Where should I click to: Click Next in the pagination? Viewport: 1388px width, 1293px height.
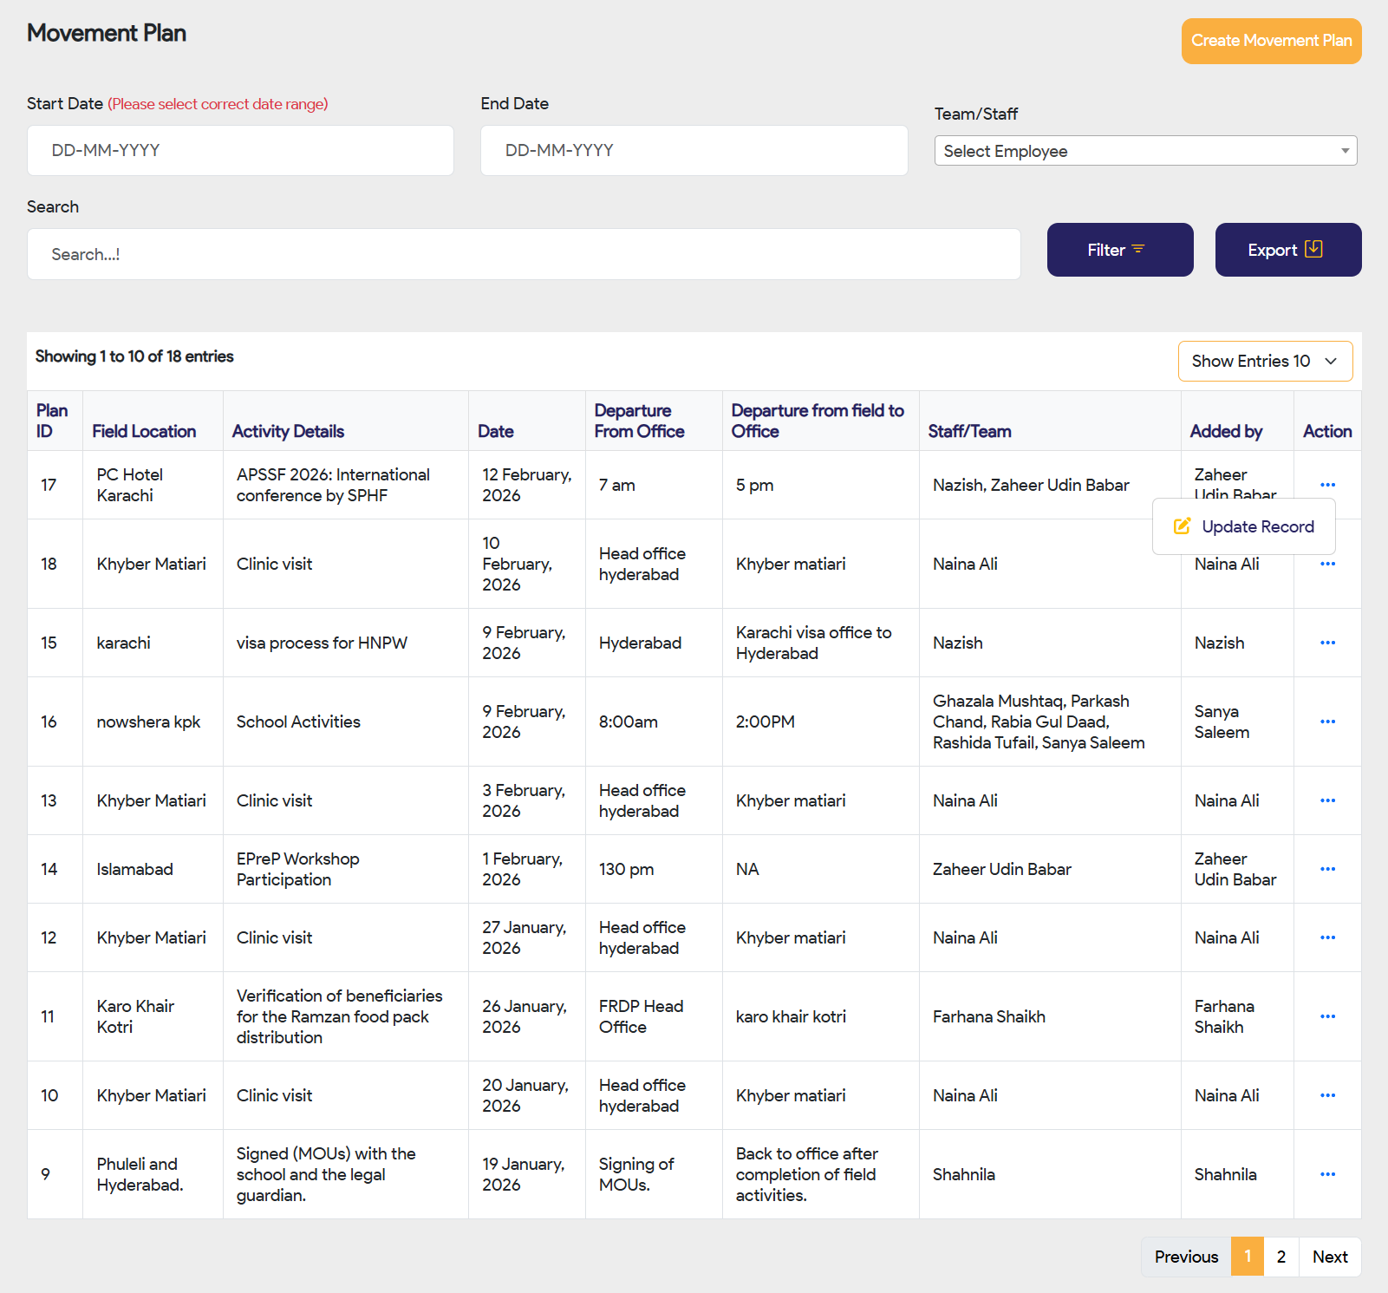pos(1329,1257)
